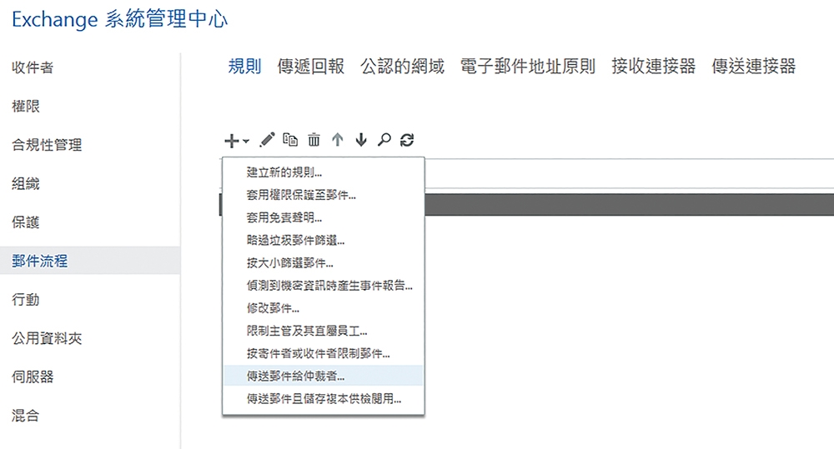Pick 略過垃圾郵件篩選 menu item
The width and height of the screenshot is (834, 449).
click(295, 240)
